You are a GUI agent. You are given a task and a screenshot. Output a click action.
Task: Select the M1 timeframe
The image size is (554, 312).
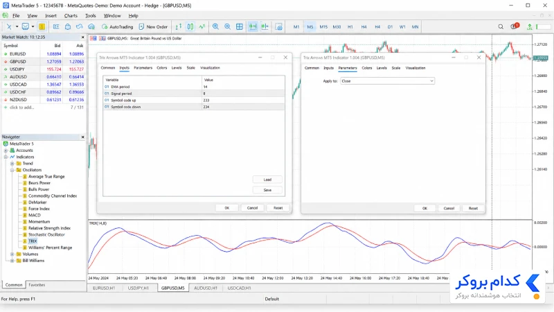(296, 27)
